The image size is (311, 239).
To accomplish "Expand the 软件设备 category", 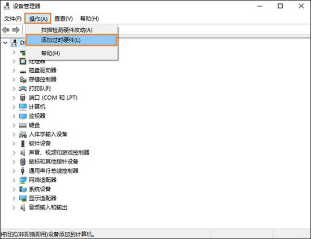I will coord(14,144).
